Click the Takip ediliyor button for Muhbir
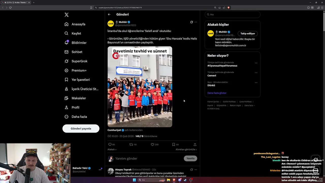 248,34
